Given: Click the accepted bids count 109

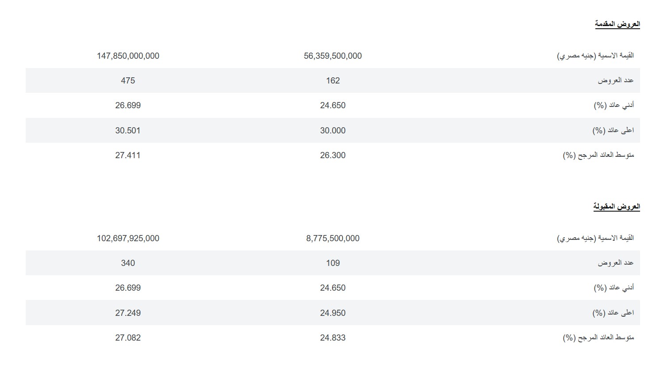Looking at the screenshot, I should (333, 263).
